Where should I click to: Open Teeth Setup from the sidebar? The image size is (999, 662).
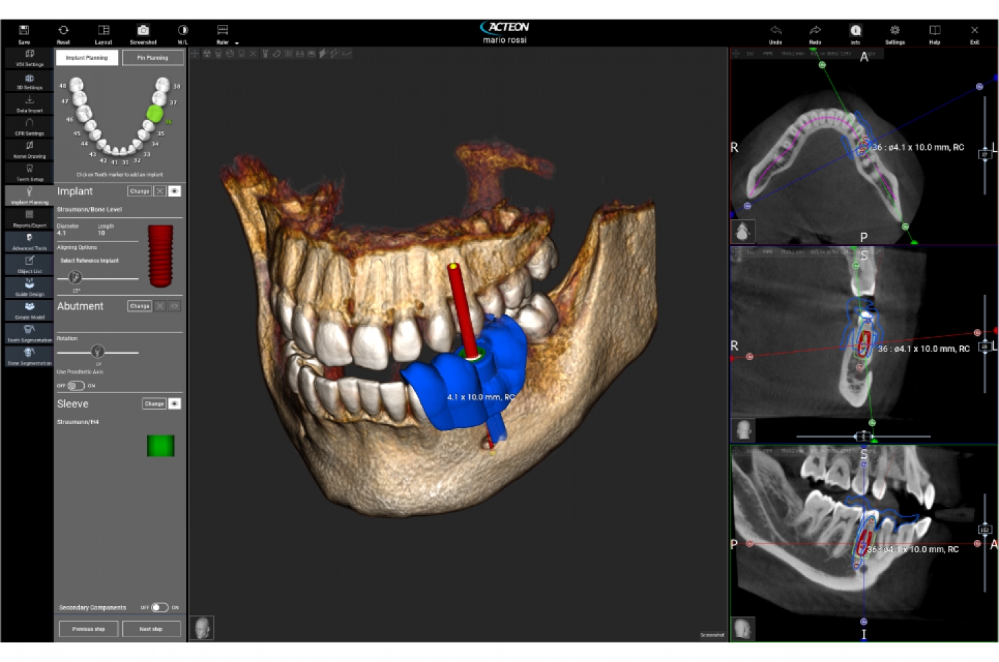point(29,172)
